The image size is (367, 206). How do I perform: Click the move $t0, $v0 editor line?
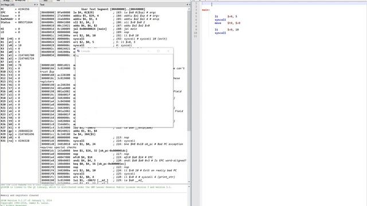[228, 23]
